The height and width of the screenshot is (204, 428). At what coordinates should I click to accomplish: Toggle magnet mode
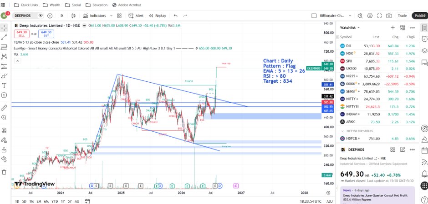pos(4,130)
